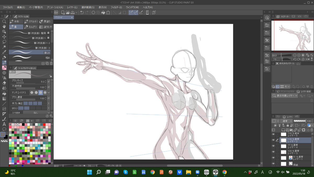Select the 水彩 sub tool group

pos(16,22)
